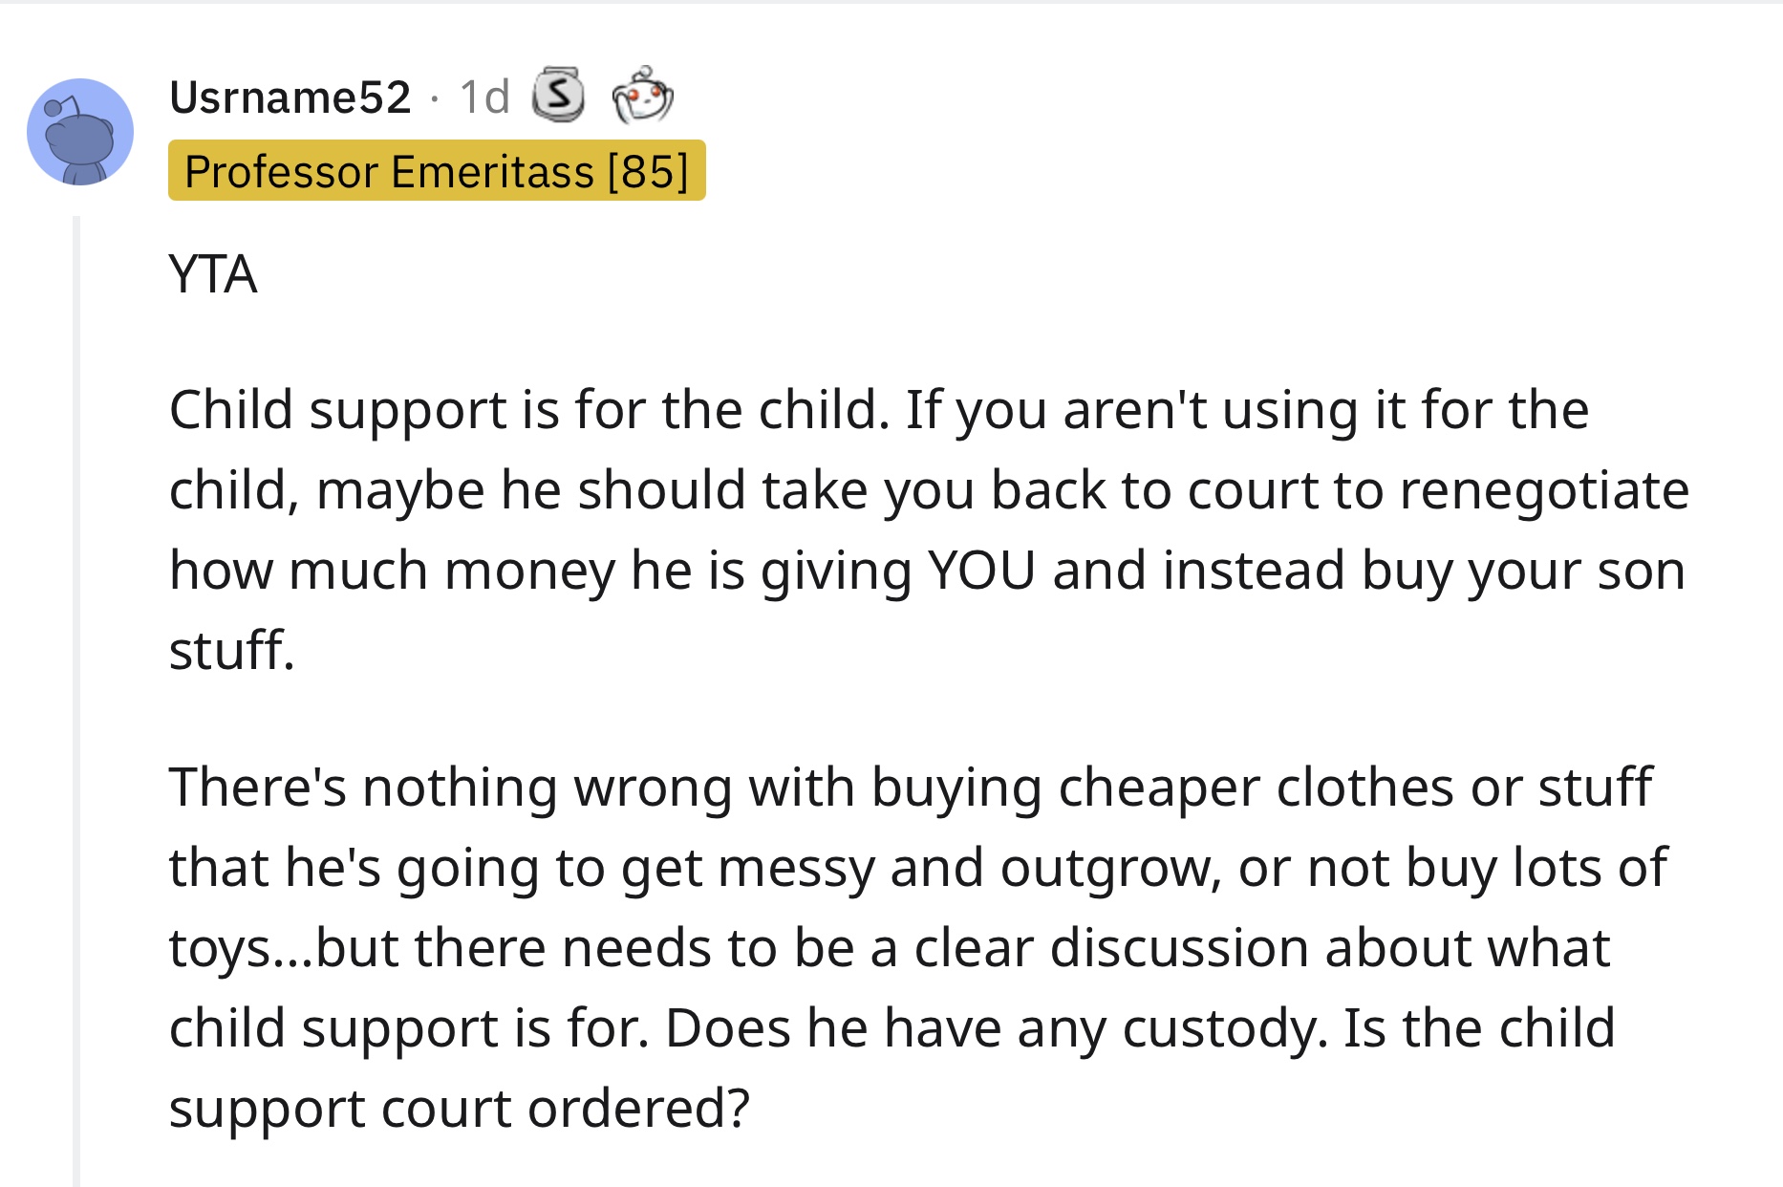Image resolution: width=1783 pixels, height=1187 pixels.
Task: Collapse the comment using vertical thread line
Action: [76, 701]
